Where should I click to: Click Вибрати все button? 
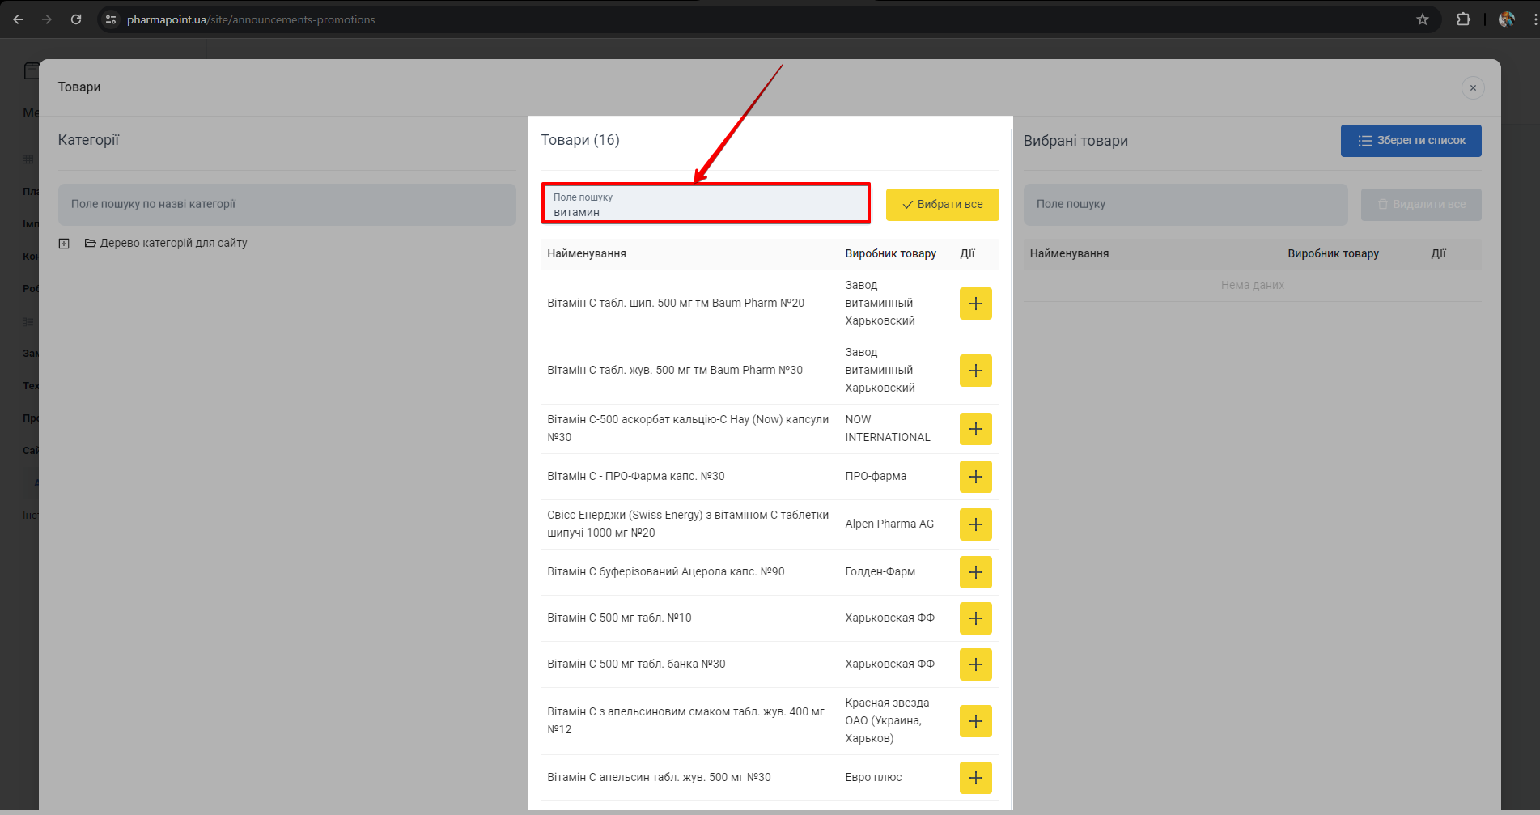pyautogui.click(x=942, y=205)
